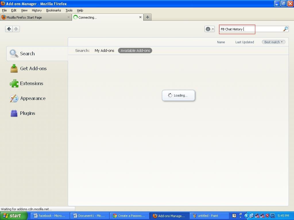Viewport: 294px width, 220px height.
Task: Open the Bookmarks menu
Action: point(54,10)
